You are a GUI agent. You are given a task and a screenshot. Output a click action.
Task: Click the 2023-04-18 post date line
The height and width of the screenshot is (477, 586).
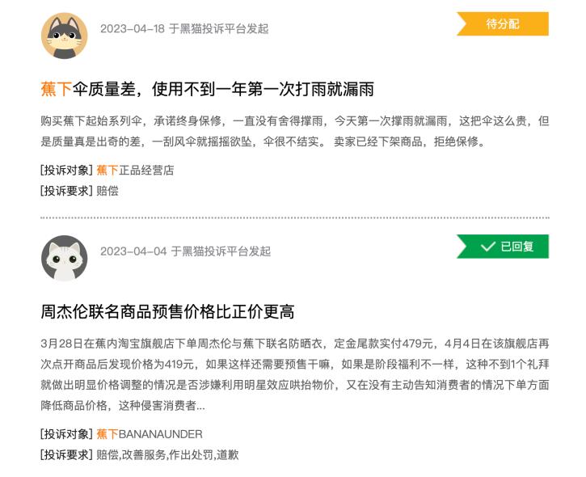click(184, 28)
